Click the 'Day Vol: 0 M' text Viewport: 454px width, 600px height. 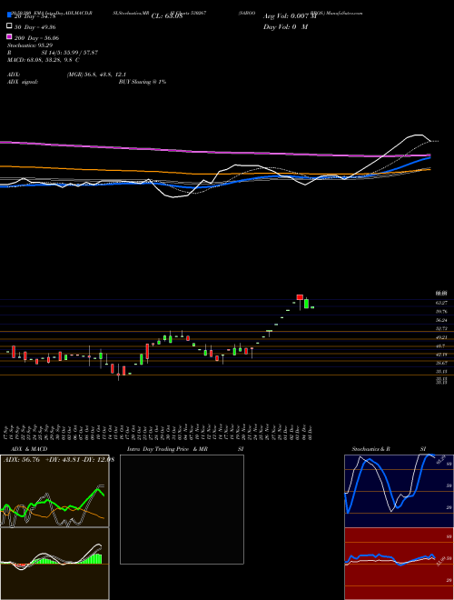coord(285,26)
